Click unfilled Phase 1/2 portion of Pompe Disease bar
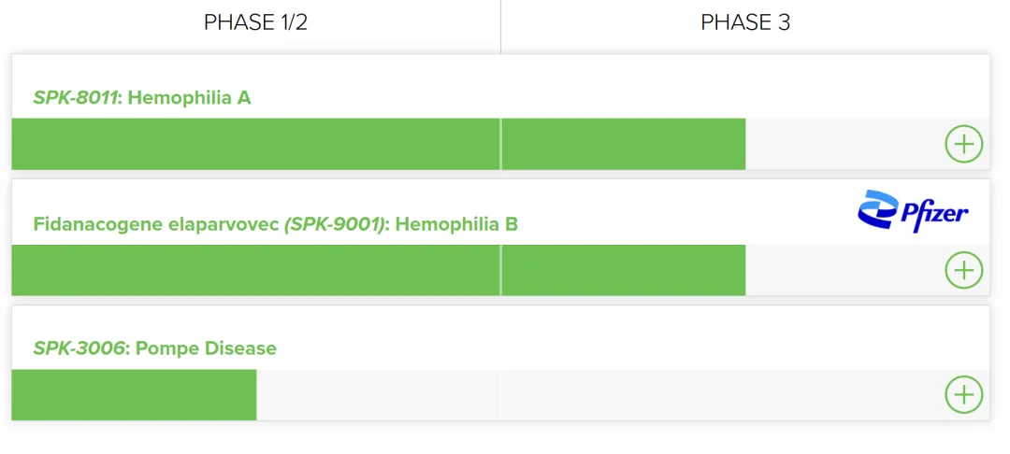The height and width of the screenshot is (454, 1010). tap(378, 394)
